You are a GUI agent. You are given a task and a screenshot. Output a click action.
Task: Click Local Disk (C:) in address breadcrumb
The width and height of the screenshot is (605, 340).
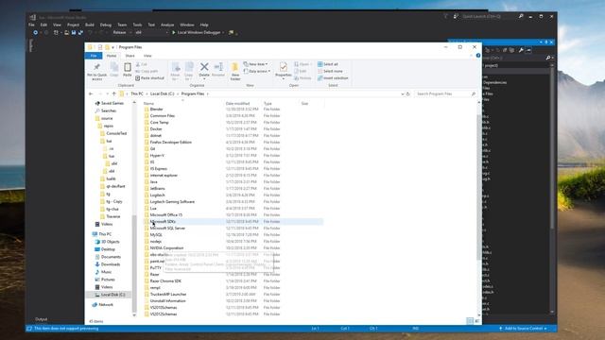162,93
